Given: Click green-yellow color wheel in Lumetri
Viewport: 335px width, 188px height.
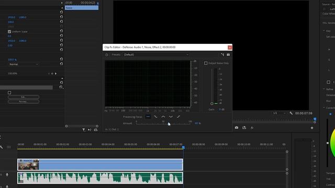Looking at the screenshot, I should click(333, 143).
